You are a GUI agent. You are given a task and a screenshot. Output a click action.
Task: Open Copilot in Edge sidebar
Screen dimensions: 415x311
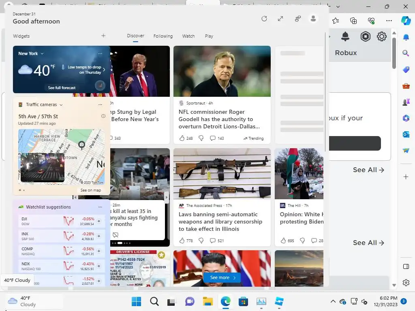click(406, 20)
